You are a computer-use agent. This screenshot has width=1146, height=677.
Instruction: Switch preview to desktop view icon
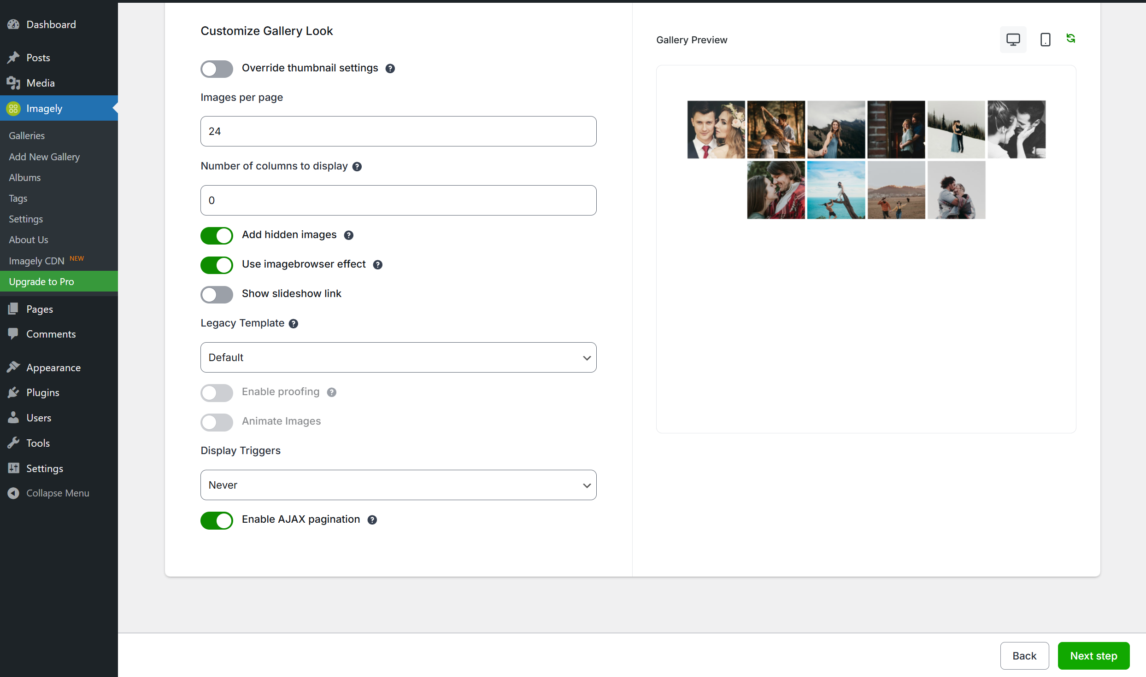click(x=1013, y=40)
